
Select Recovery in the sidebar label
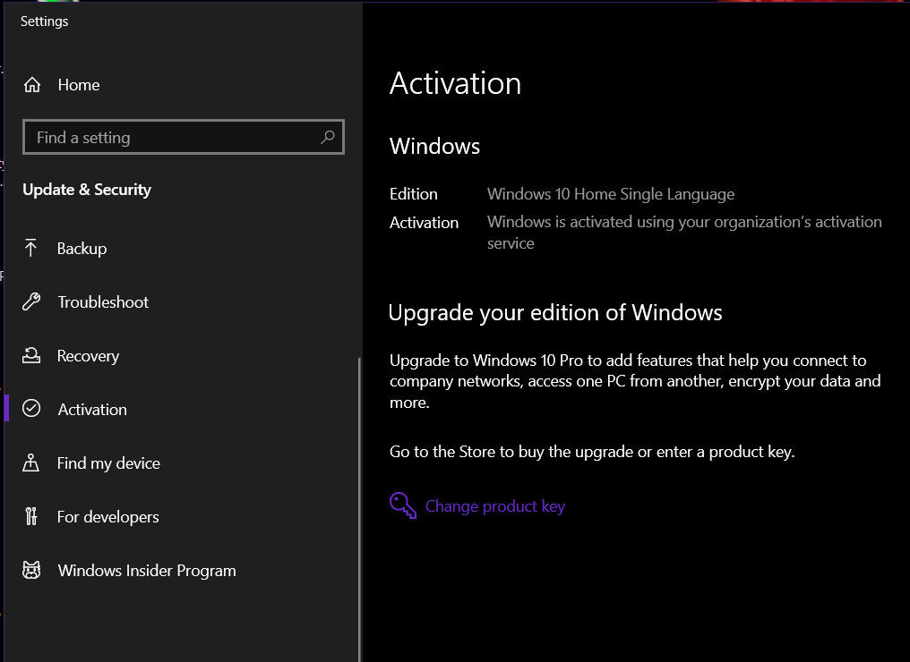88,356
